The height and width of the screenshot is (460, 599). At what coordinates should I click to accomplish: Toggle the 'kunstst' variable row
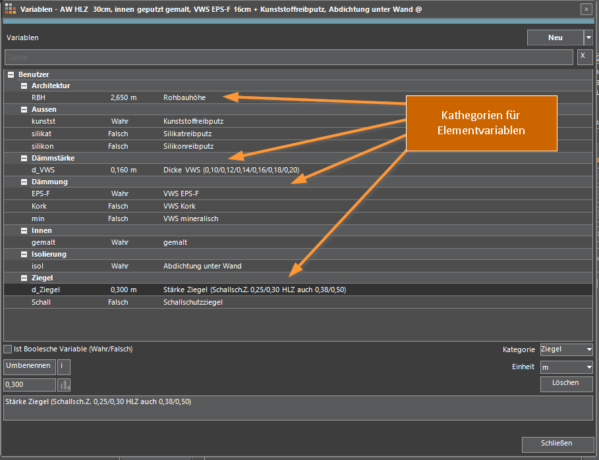(x=43, y=121)
